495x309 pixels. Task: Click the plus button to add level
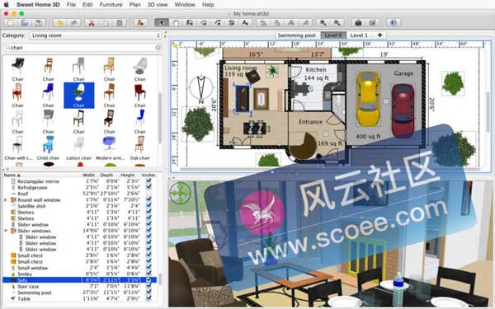pos(379,35)
